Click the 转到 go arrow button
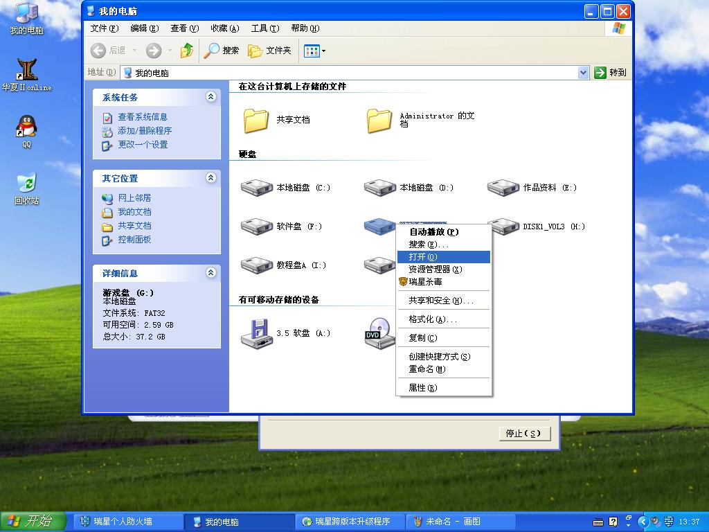 click(x=611, y=72)
